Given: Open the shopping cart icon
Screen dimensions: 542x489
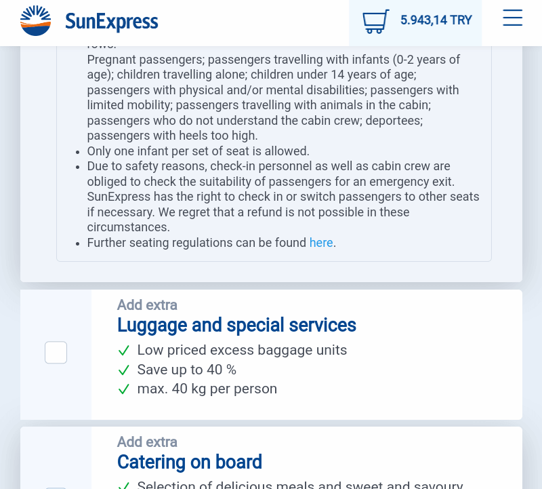Looking at the screenshot, I should (x=376, y=22).
